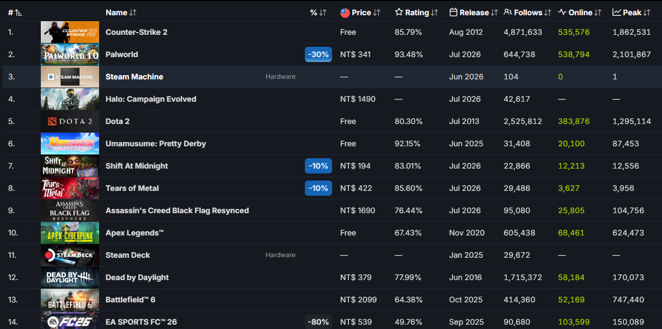Screen dimensions: 662x329
Task: Sort by rank number column icon
Action: tap(19, 13)
